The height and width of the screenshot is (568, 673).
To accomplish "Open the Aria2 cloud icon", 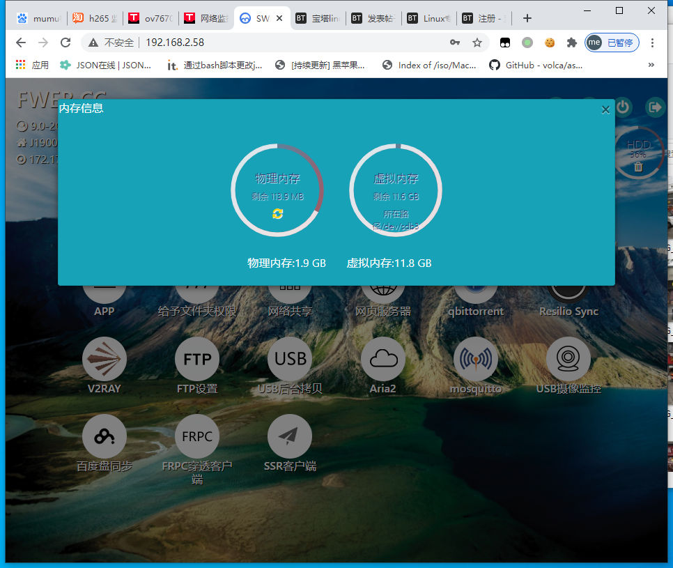I will 383,360.
